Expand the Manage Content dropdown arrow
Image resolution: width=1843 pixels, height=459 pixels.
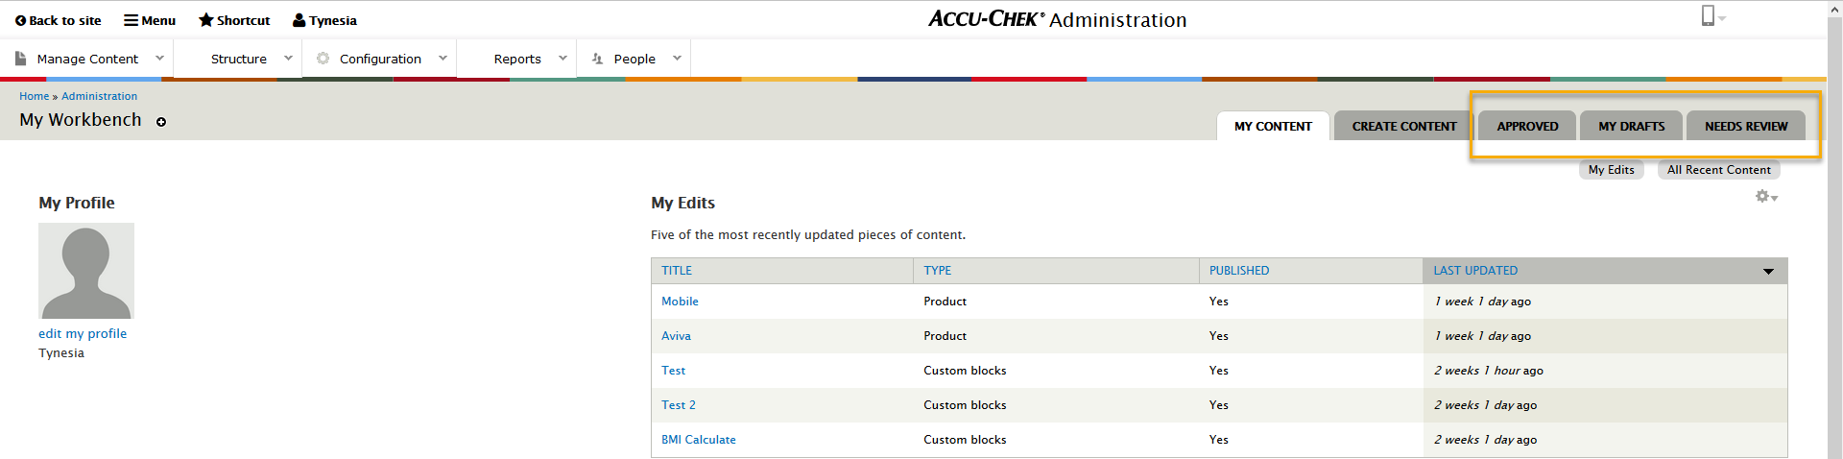pyautogui.click(x=159, y=59)
